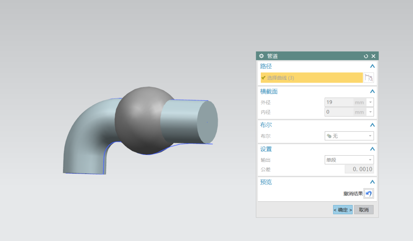
Task: Collapse the 预览 section
Action: coord(372,182)
